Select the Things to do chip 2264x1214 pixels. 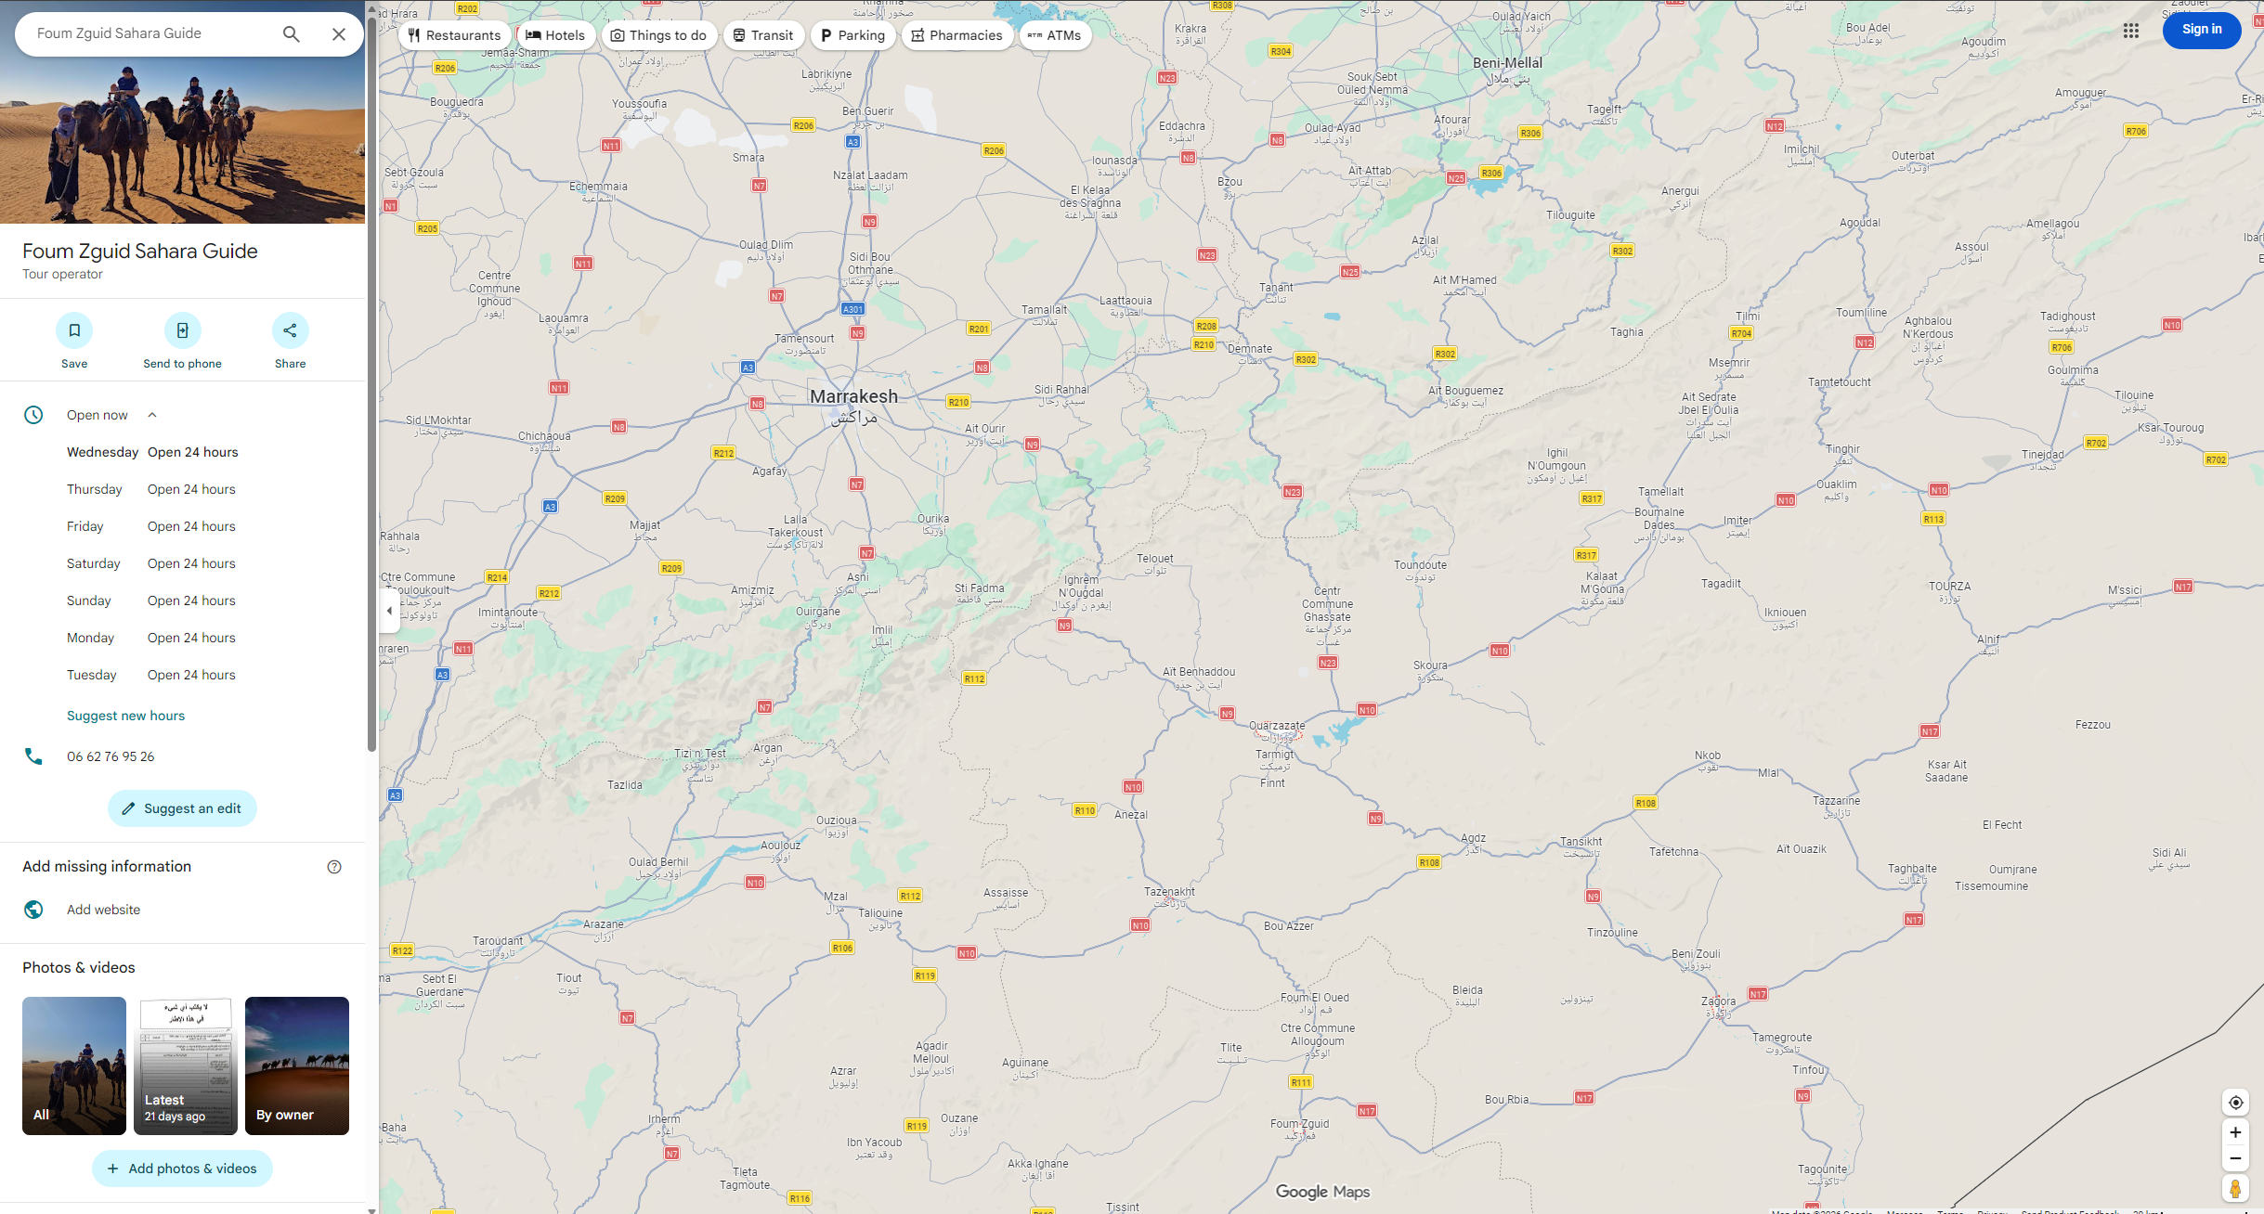[x=659, y=35]
